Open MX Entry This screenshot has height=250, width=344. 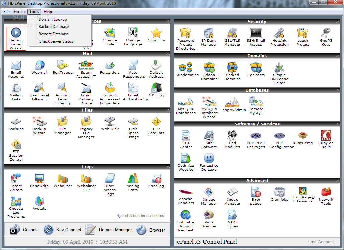[x=156, y=90]
